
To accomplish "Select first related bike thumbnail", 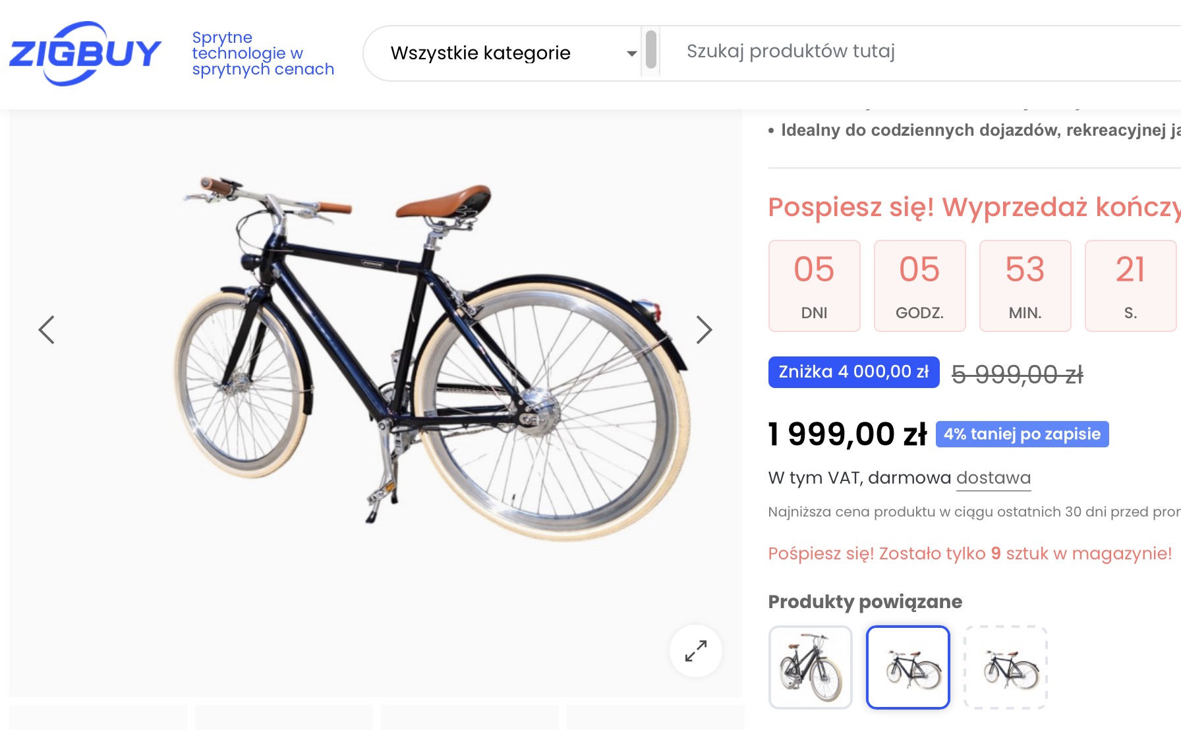I will [x=810, y=667].
